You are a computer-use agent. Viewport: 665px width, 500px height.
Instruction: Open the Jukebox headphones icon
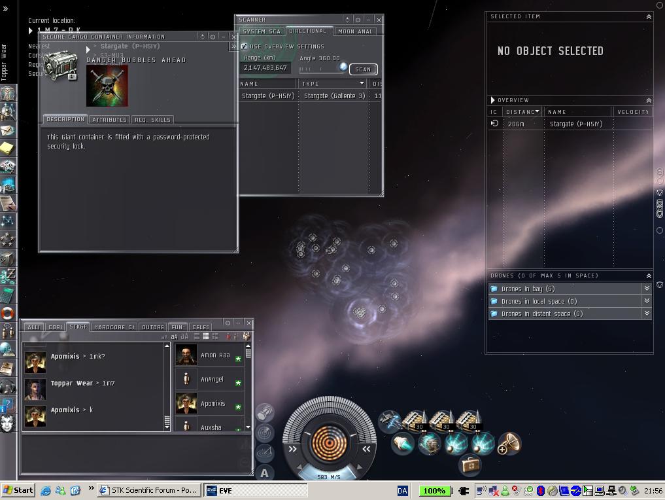(x=8, y=387)
